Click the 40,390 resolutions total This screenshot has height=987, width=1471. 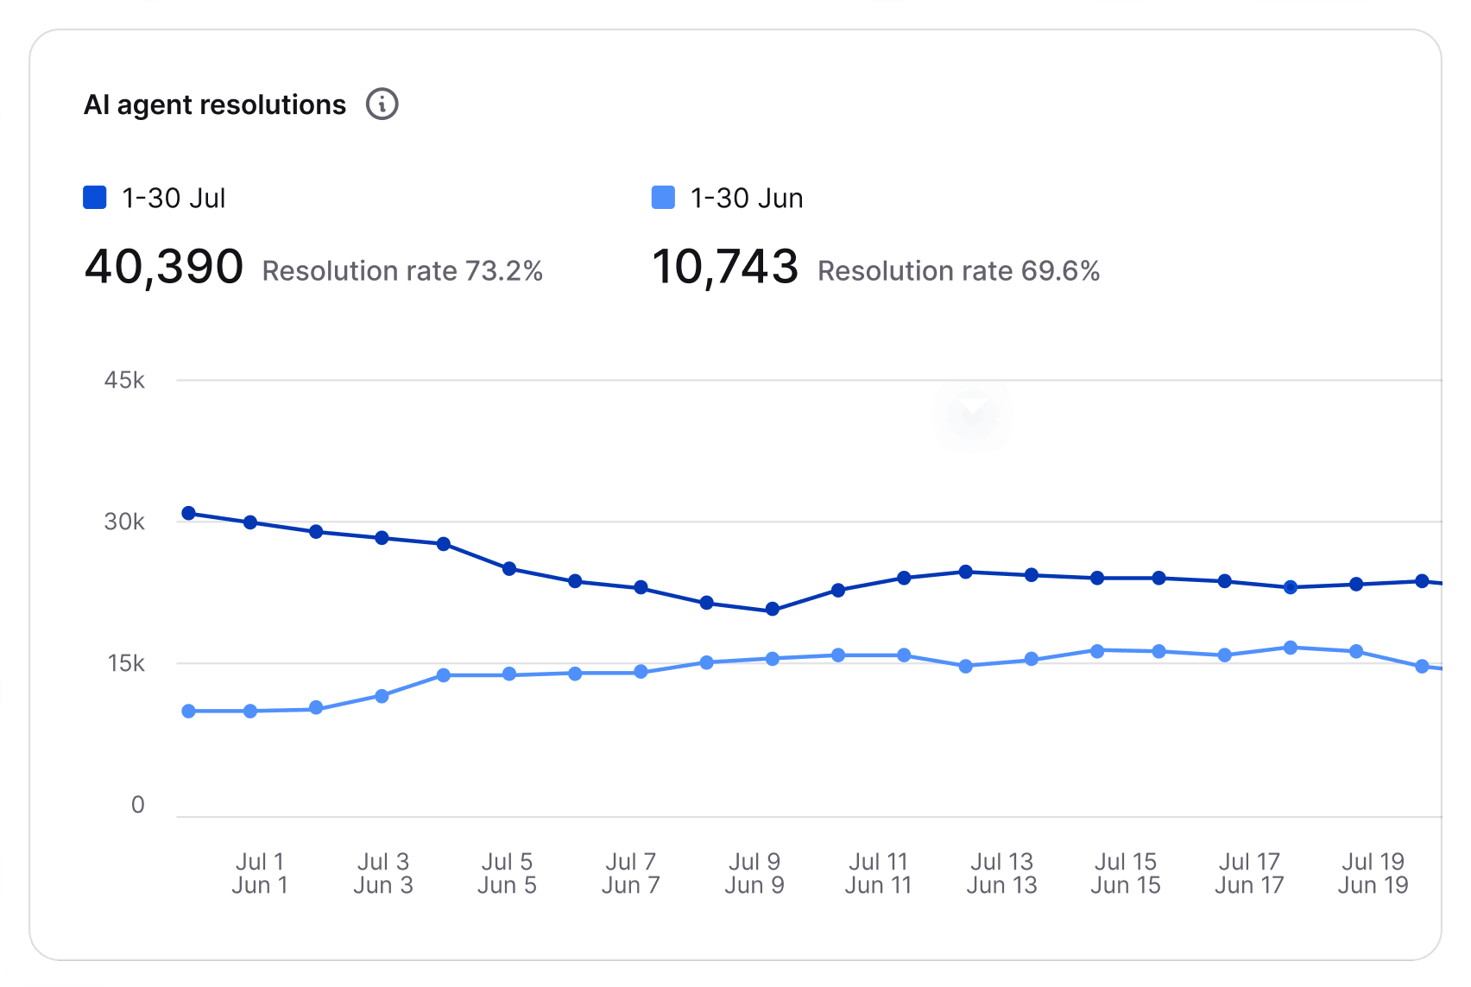tap(165, 268)
